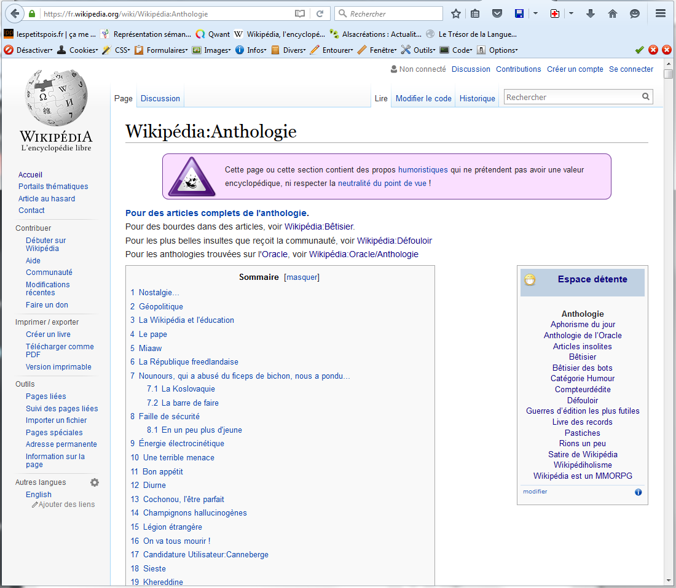Follow the Wikipédia:Bêtisier link
This screenshot has height=588, width=676.
coord(319,226)
